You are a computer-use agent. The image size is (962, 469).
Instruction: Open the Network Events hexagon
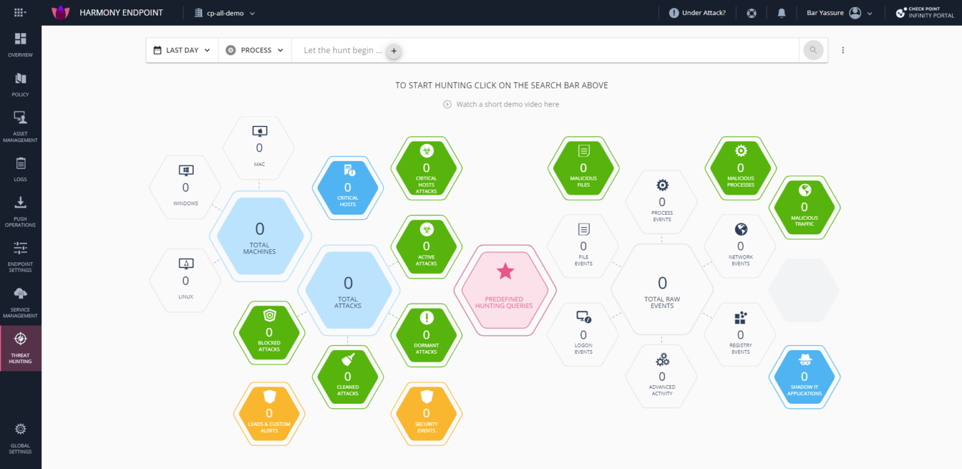(741, 246)
